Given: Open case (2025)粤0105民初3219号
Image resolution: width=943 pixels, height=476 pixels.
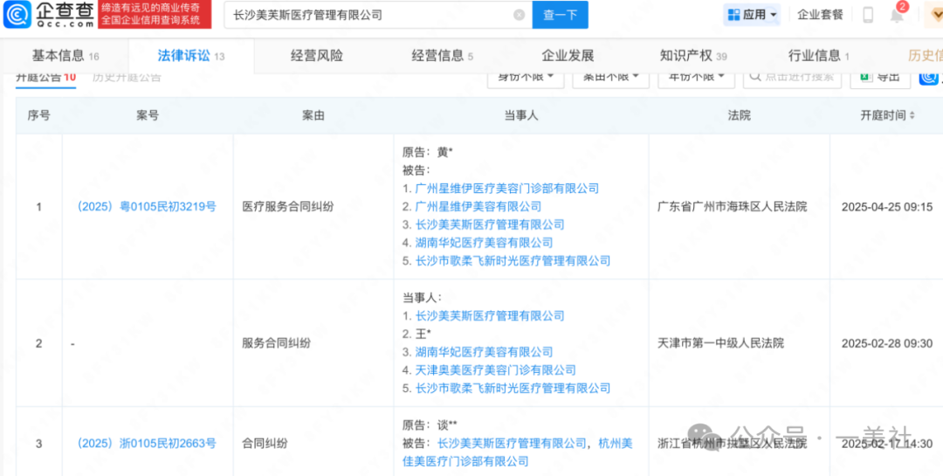Looking at the screenshot, I should (x=147, y=206).
